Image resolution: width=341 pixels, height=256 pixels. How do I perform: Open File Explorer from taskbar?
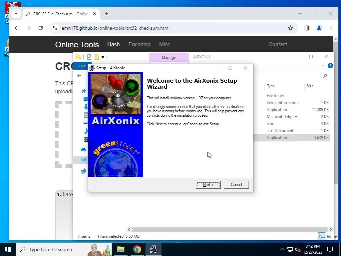pos(121,249)
